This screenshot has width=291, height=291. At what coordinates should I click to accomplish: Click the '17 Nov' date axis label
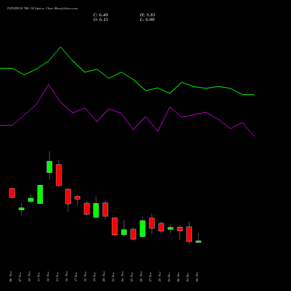76,276
